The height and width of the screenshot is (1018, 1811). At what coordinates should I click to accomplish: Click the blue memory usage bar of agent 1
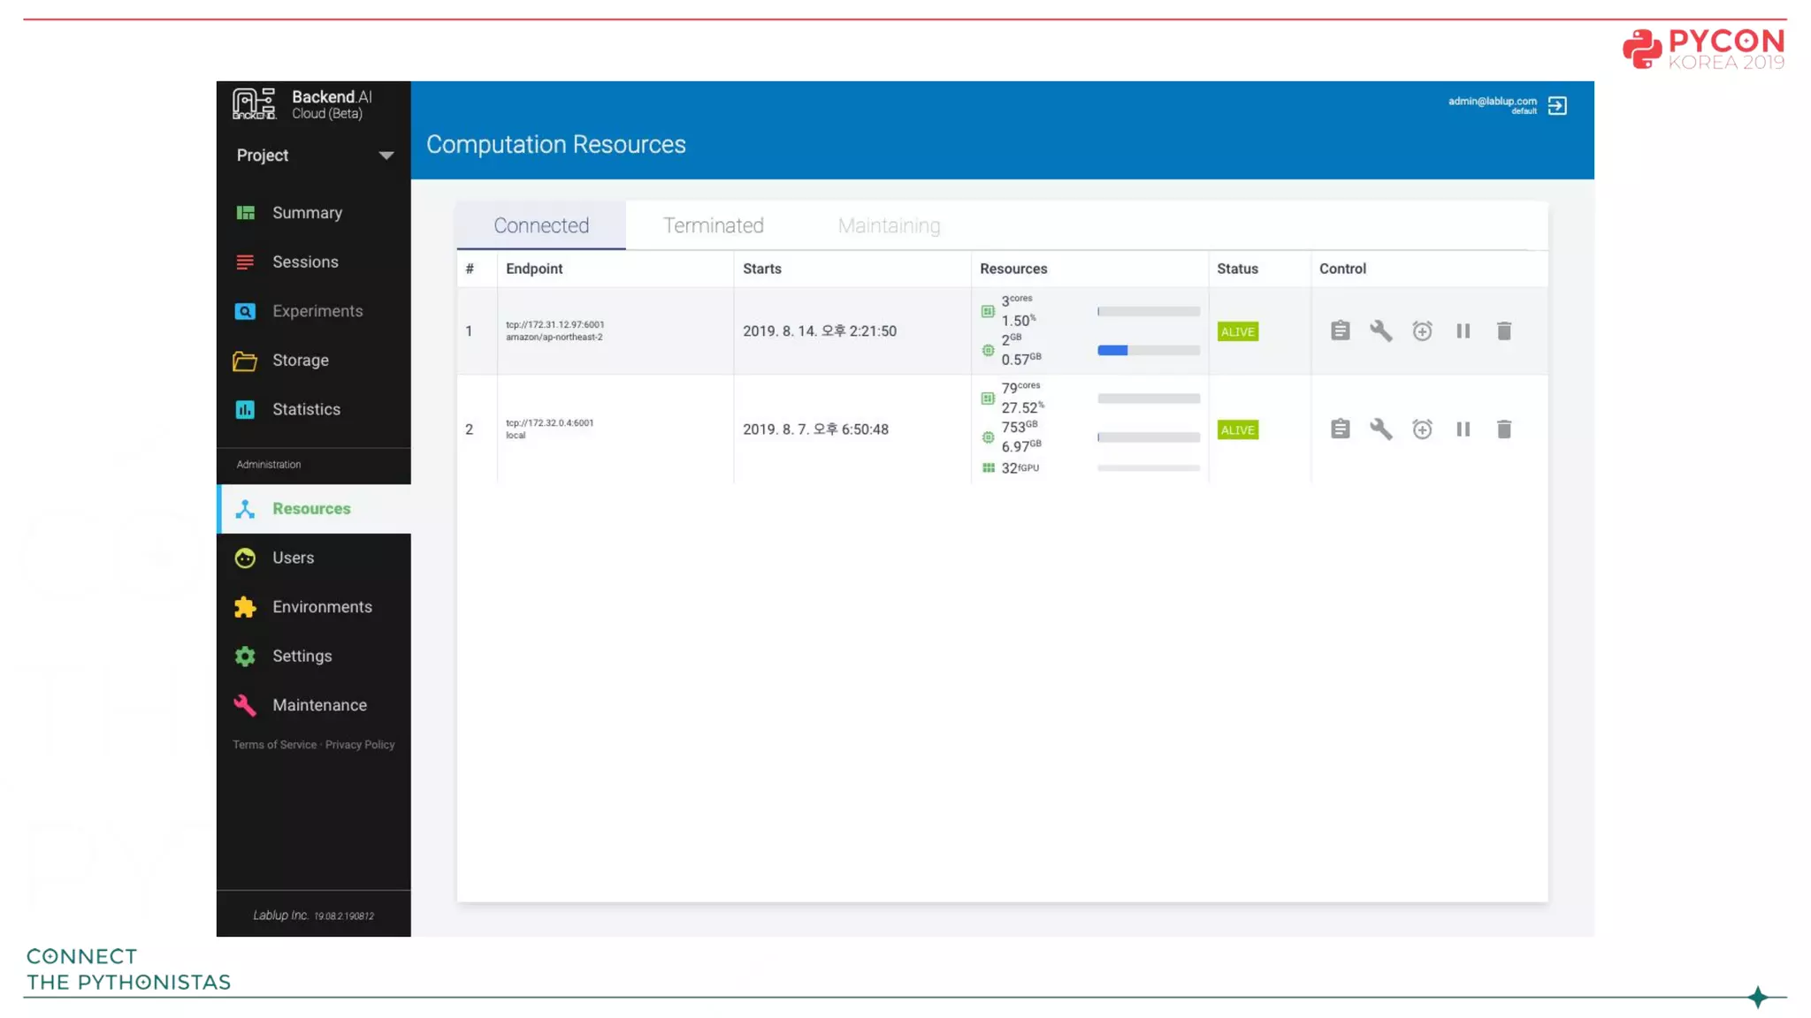click(x=1112, y=351)
